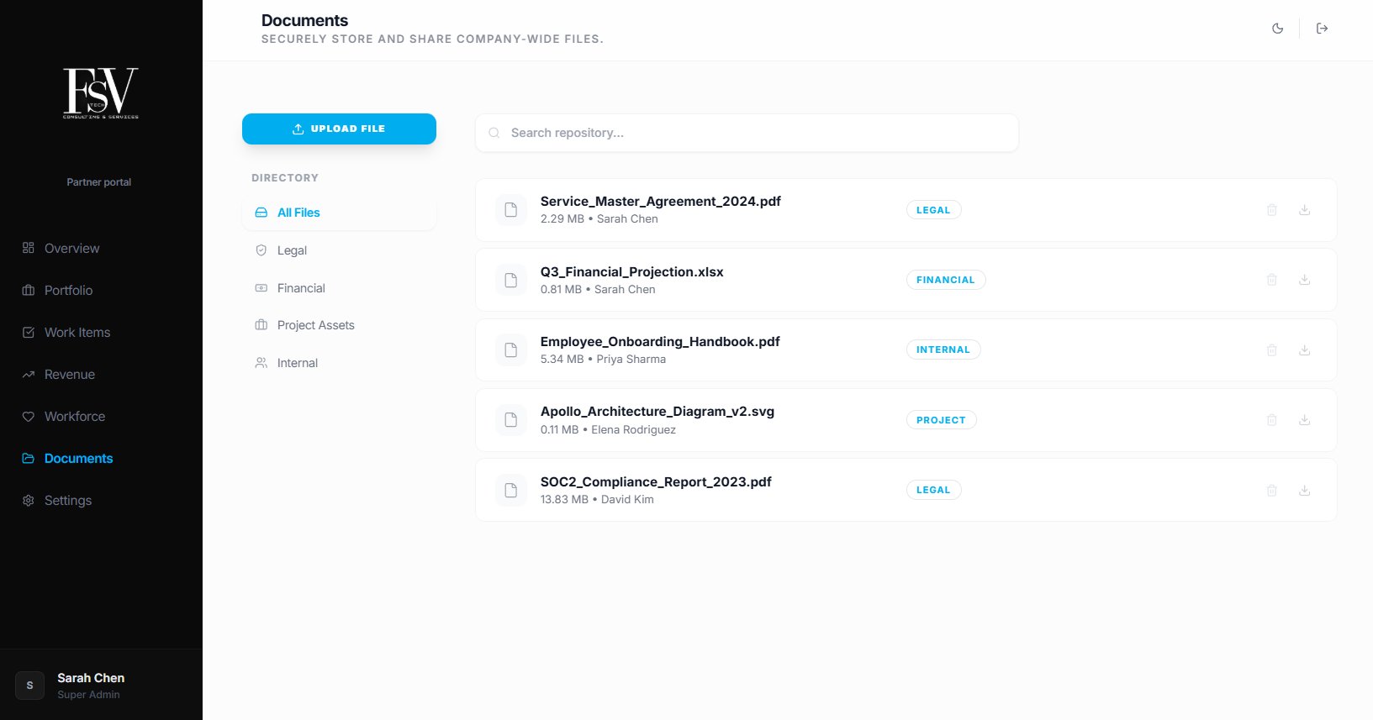
Task: Click file icon of Service_Master_Agreement_2024.pdf
Action: pos(510,210)
